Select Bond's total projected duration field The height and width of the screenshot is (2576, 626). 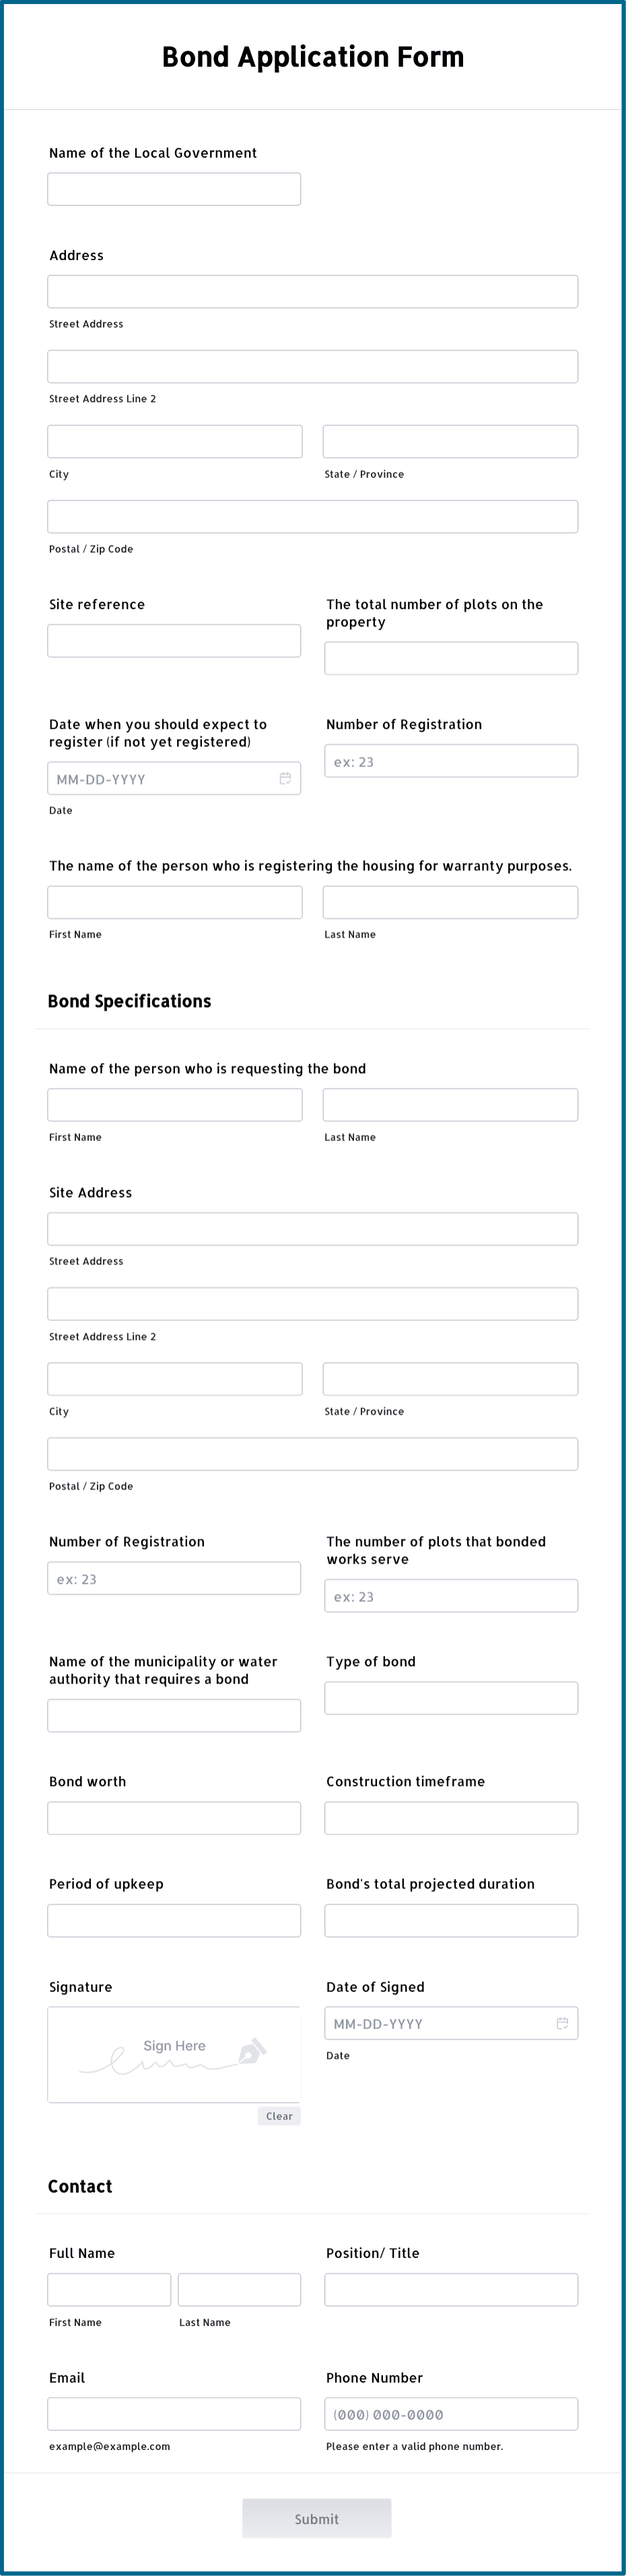[x=451, y=1920]
